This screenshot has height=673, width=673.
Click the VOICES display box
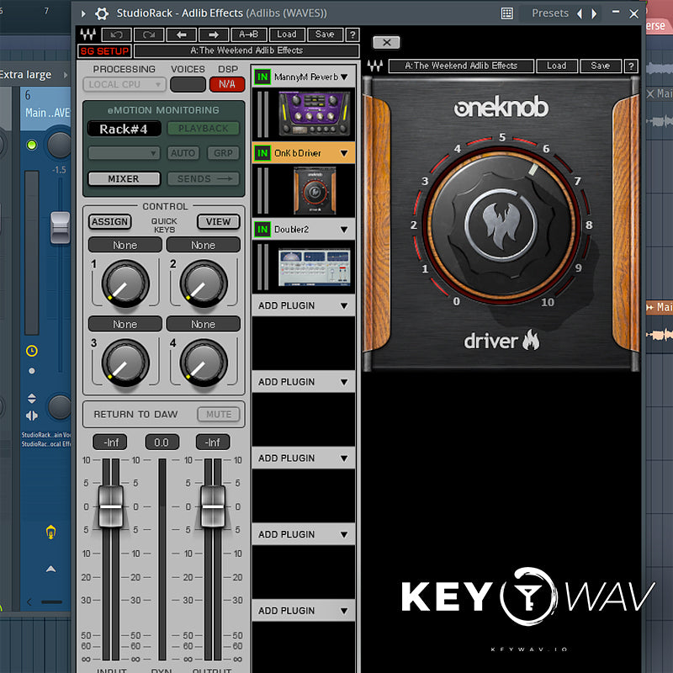click(x=188, y=85)
